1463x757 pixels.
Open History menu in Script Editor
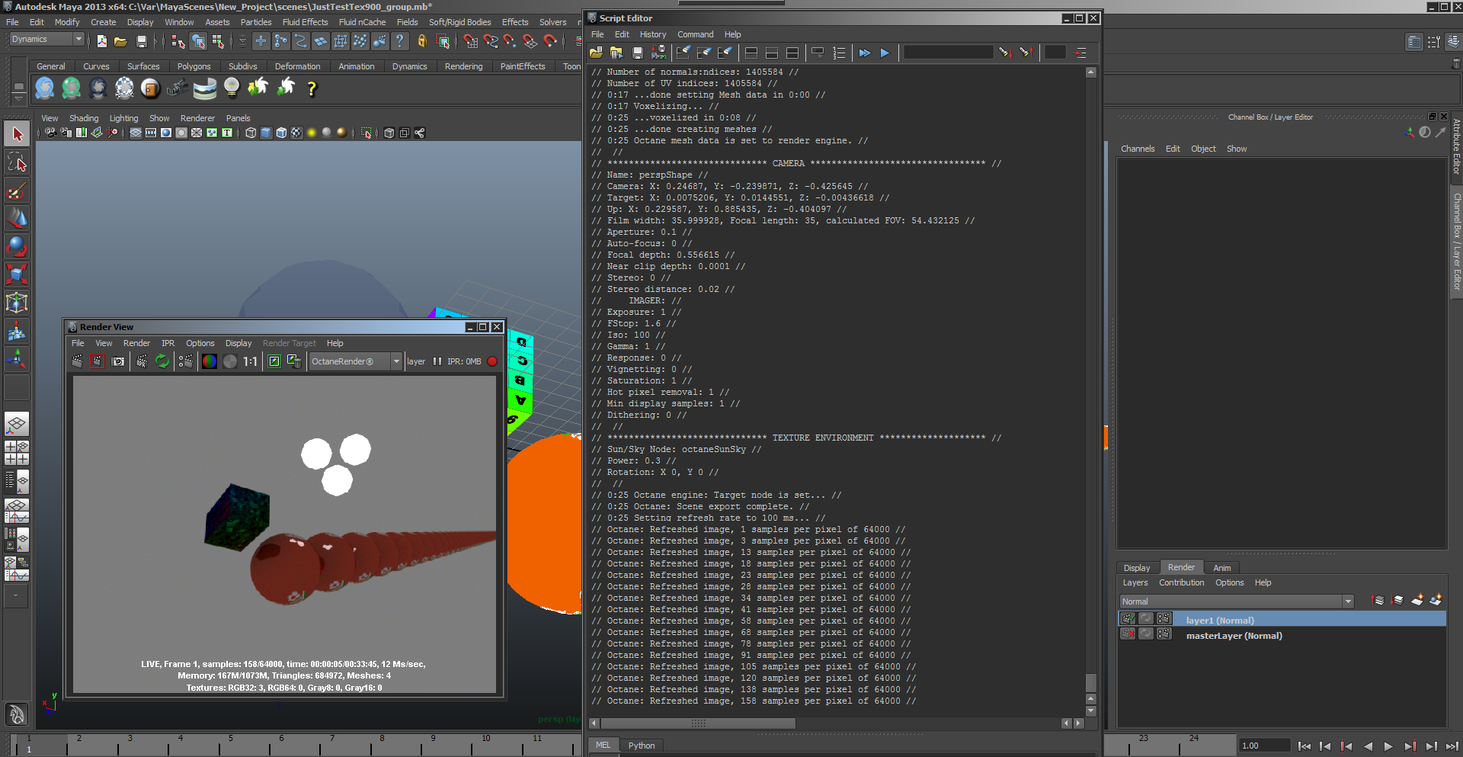pyautogui.click(x=653, y=34)
